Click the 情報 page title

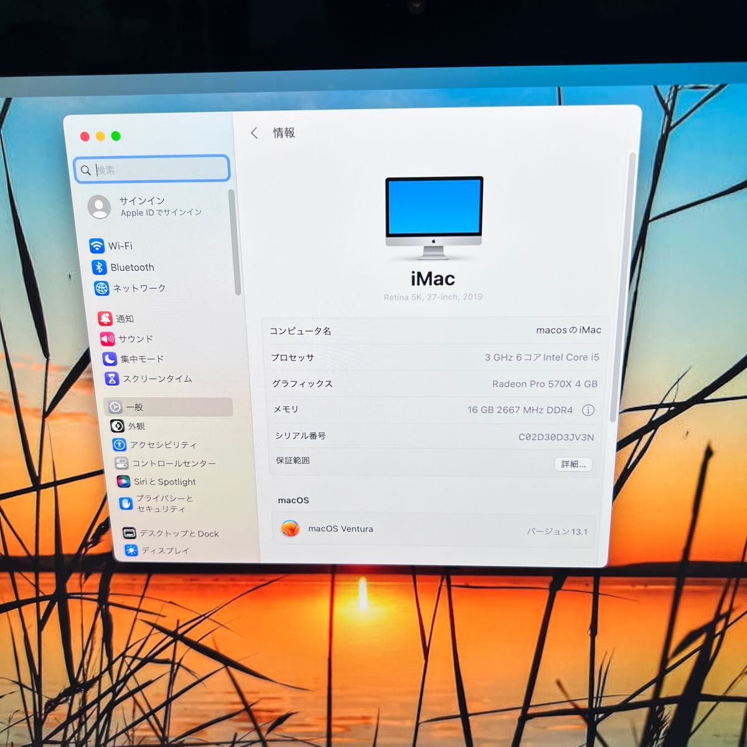[284, 133]
